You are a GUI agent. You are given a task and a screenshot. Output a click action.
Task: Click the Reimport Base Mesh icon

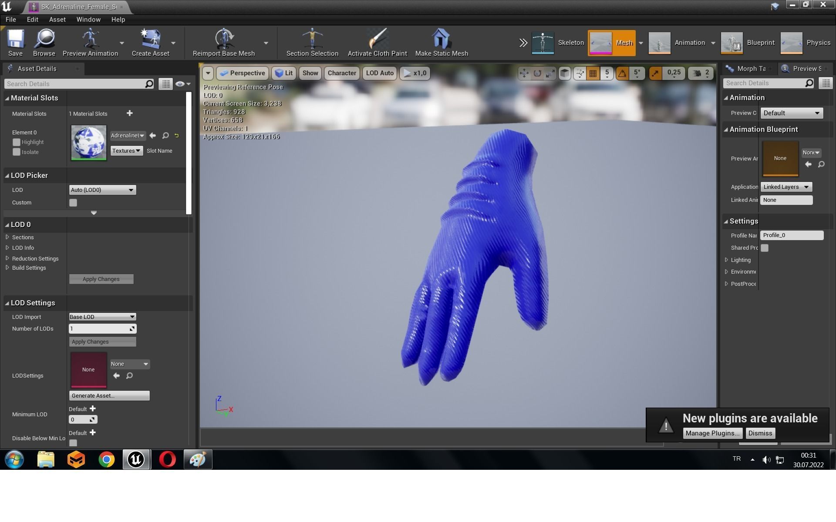click(223, 39)
